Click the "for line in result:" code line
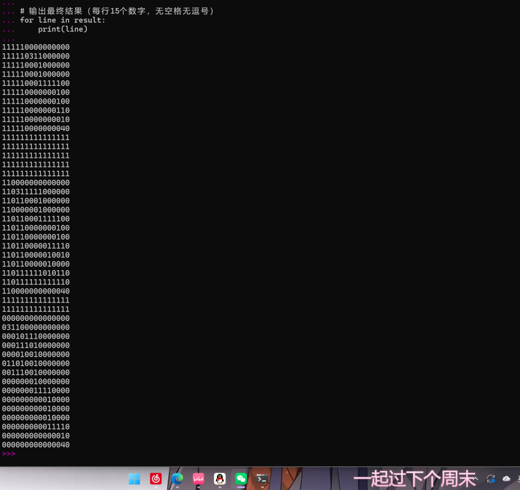This screenshot has width=520, height=490. [62, 20]
